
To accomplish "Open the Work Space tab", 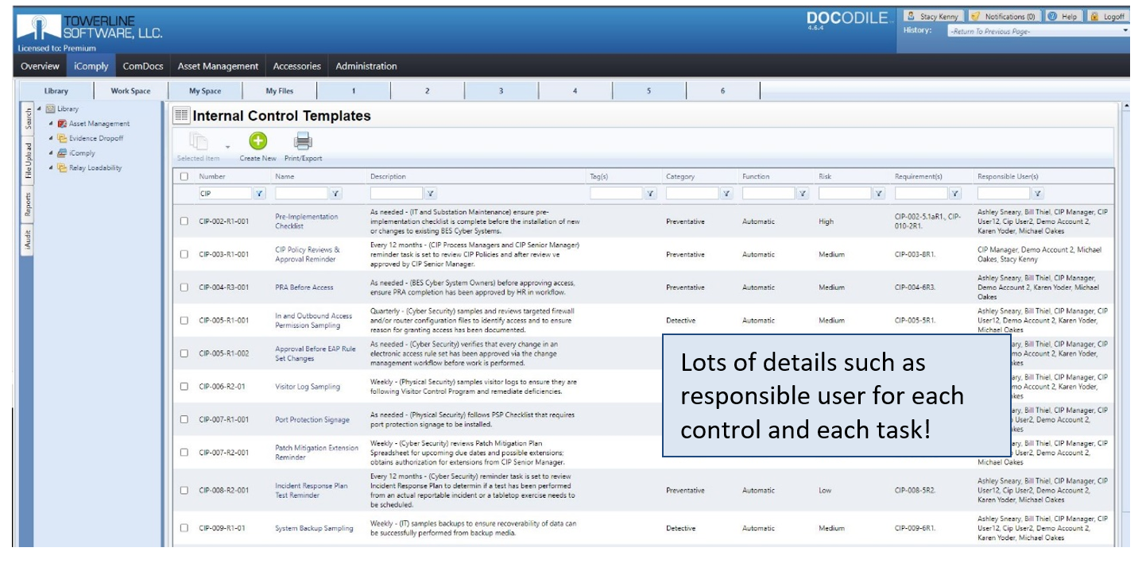I will tap(130, 91).
